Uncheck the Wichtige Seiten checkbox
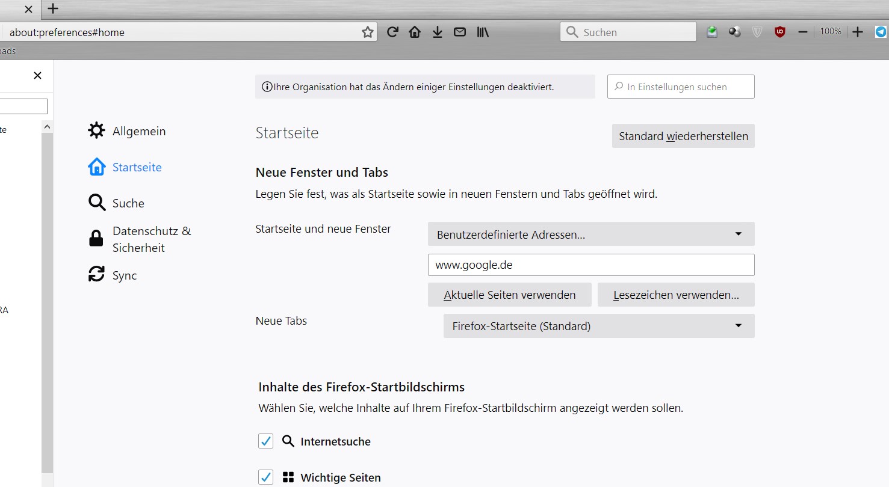Viewport: 889px width, 487px height. (x=265, y=477)
